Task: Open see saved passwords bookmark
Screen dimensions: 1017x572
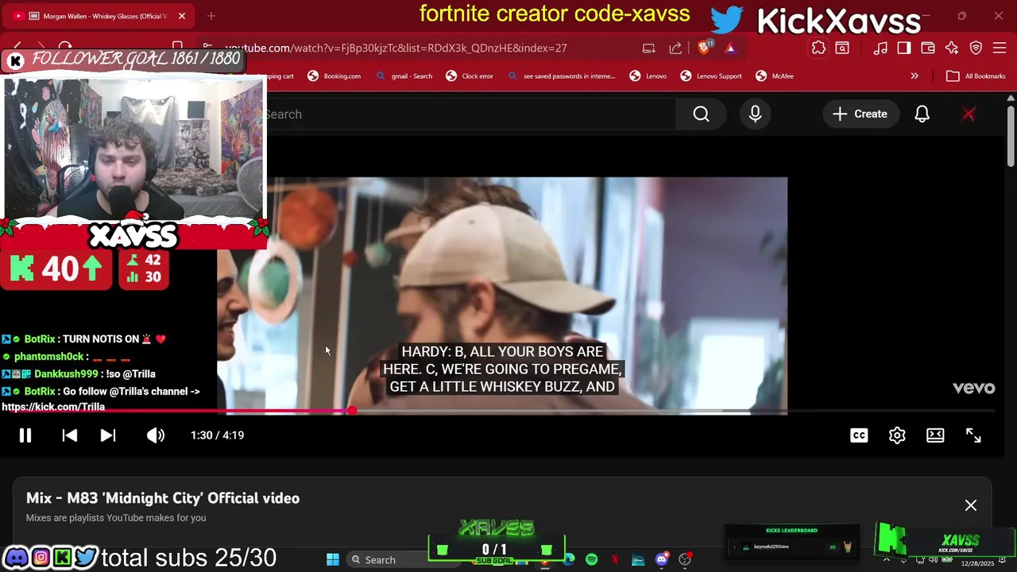Action: tap(561, 76)
